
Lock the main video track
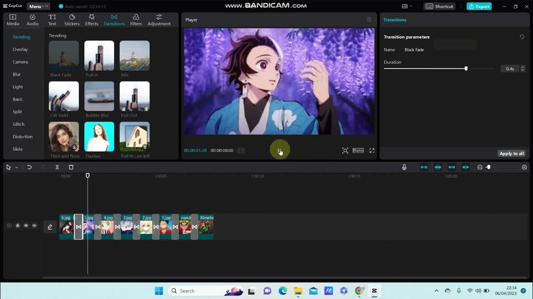pyautogui.click(x=17, y=225)
